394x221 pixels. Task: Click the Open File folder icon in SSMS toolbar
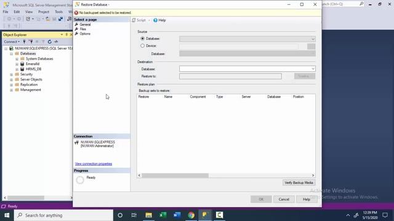click(47, 19)
